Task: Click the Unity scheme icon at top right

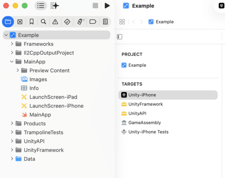Action: coord(221,6)
